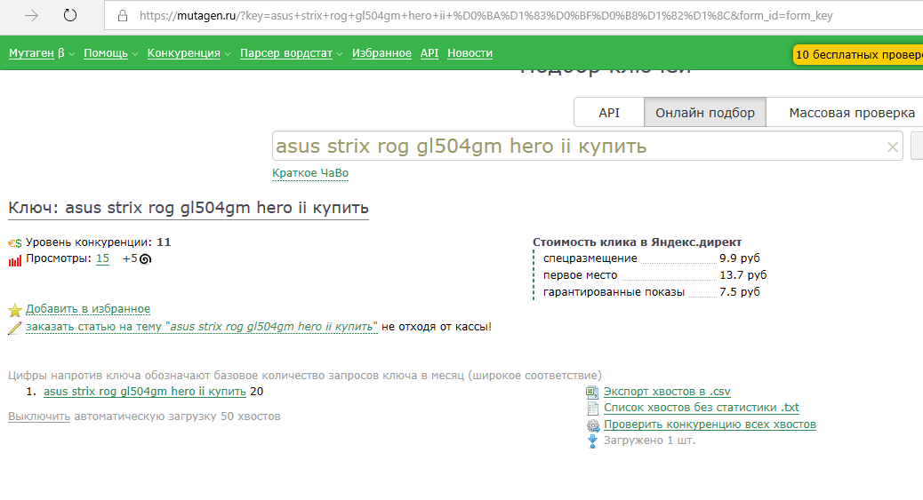
Task: Expand the Помощь menu chevron
Action: pyautogui.click(x=135, y=54)
